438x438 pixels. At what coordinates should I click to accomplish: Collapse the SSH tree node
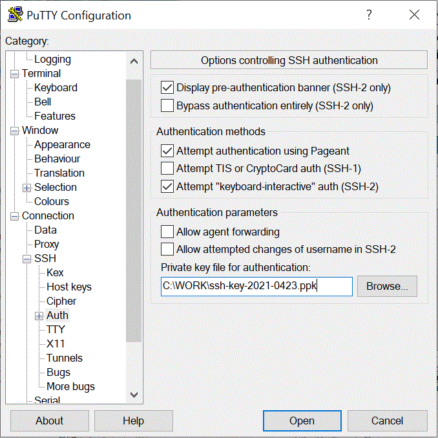pos(27,259)
